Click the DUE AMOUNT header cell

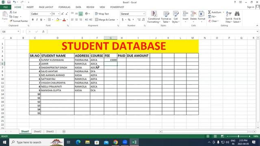tap(138, 56)
